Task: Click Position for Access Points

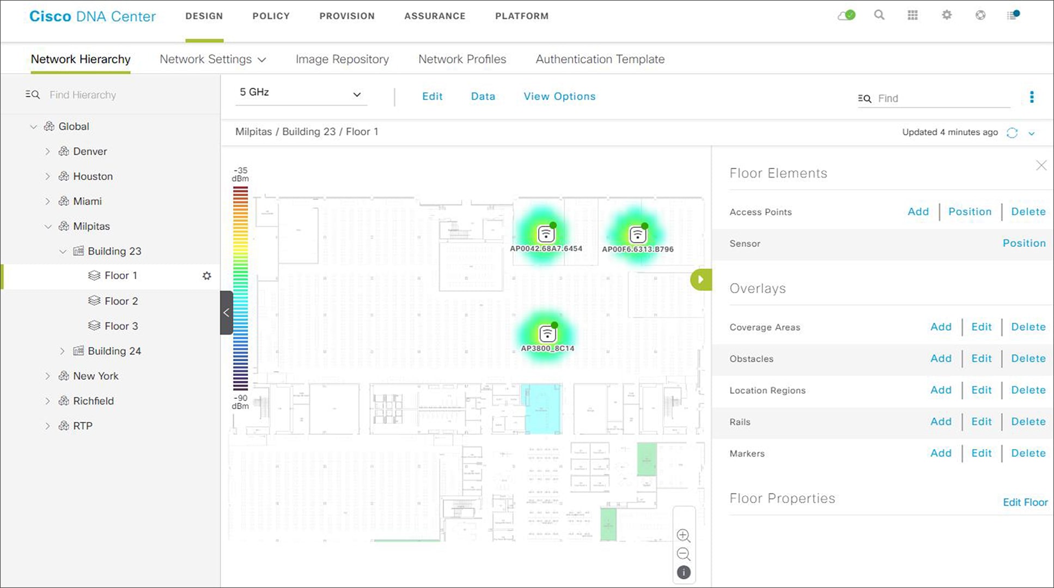Action: point(970,211)
